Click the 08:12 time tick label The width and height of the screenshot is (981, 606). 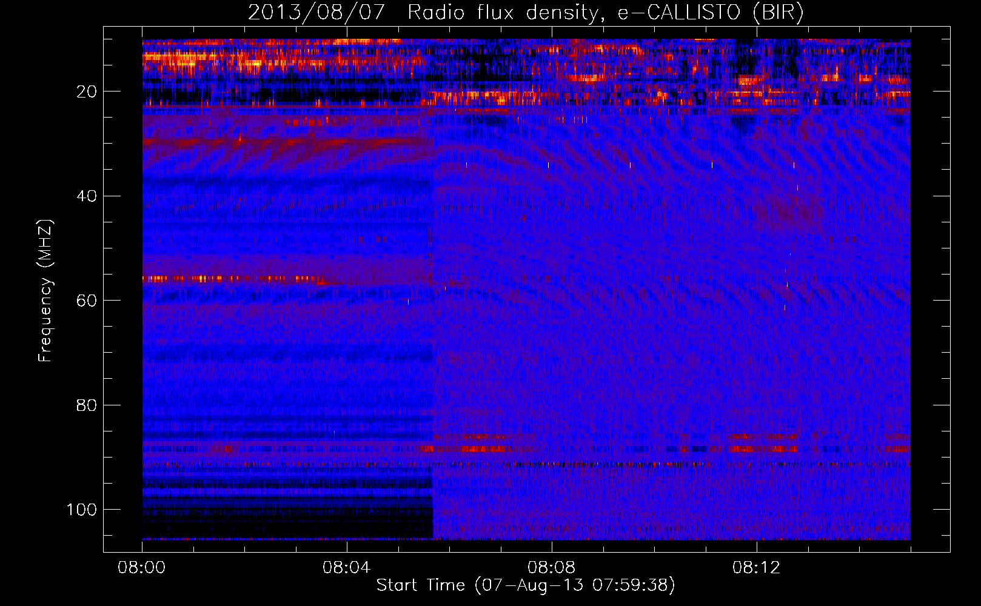pyautogui.click(x=756, y=568)
